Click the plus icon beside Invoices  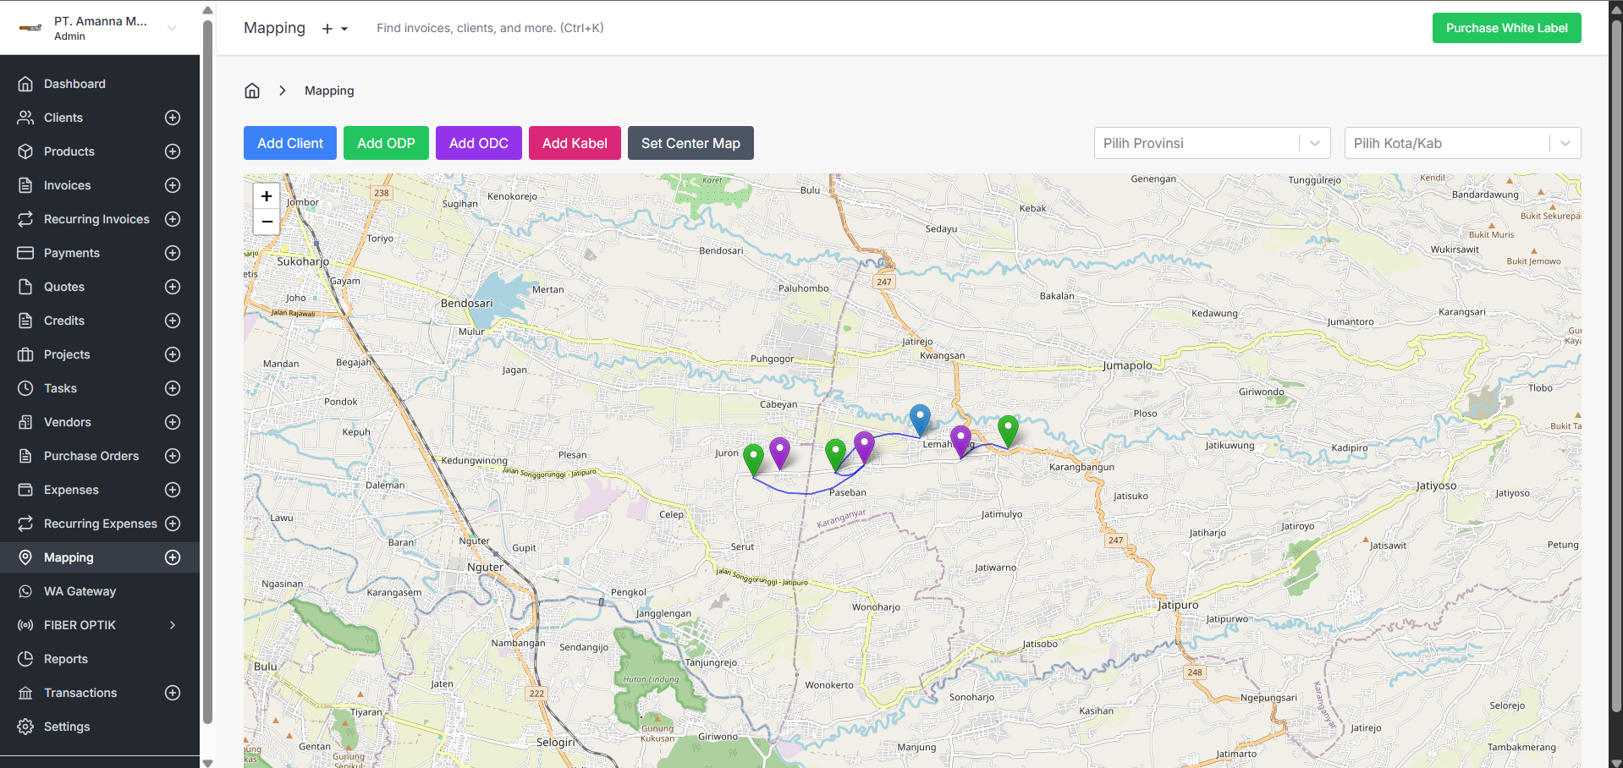coord(173,185)
